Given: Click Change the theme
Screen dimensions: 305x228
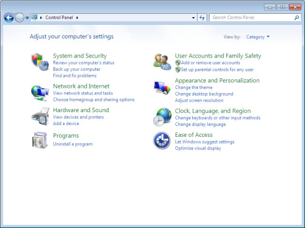Looking at the screenshot, I should click(x=193, y=87).
